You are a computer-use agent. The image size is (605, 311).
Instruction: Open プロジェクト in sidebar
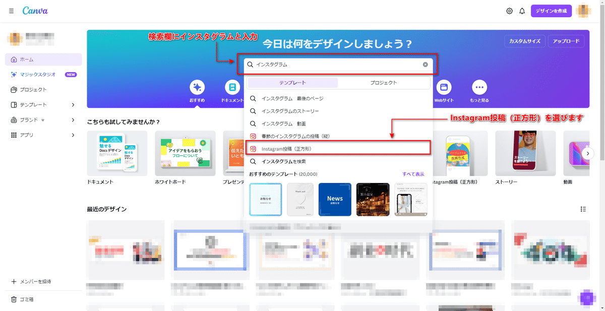point(43,90)
